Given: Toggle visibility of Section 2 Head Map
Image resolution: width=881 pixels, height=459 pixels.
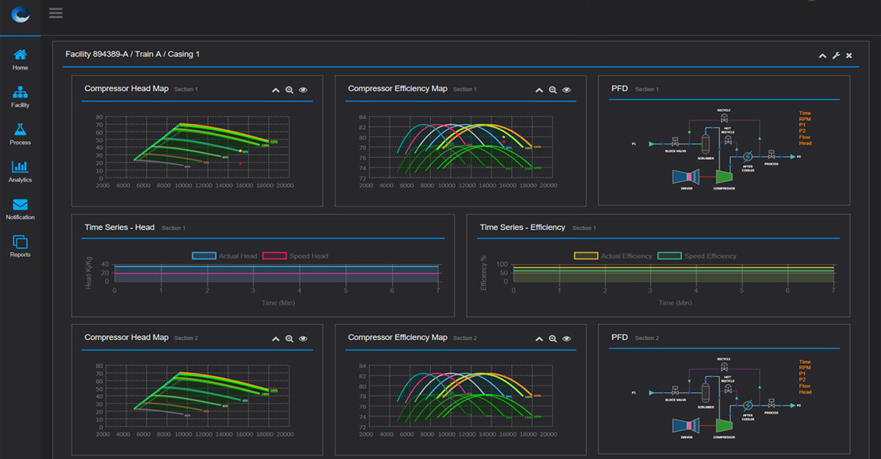Looking at the screenshot, I should coord(302,339).
